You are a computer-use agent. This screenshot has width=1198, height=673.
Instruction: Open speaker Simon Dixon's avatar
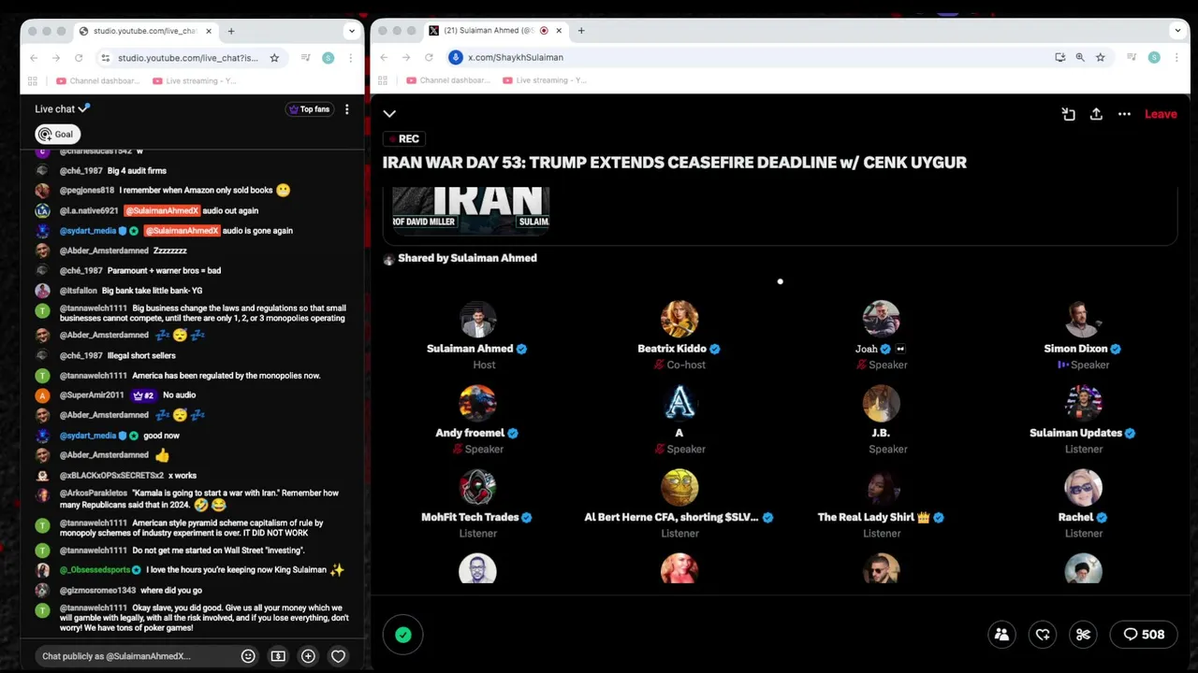tap(1083, 319)
